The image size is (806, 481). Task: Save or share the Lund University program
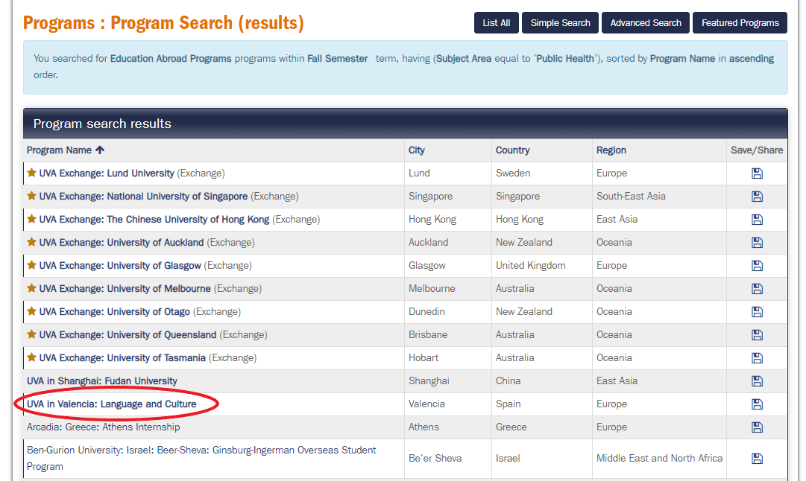click(757, 173)
